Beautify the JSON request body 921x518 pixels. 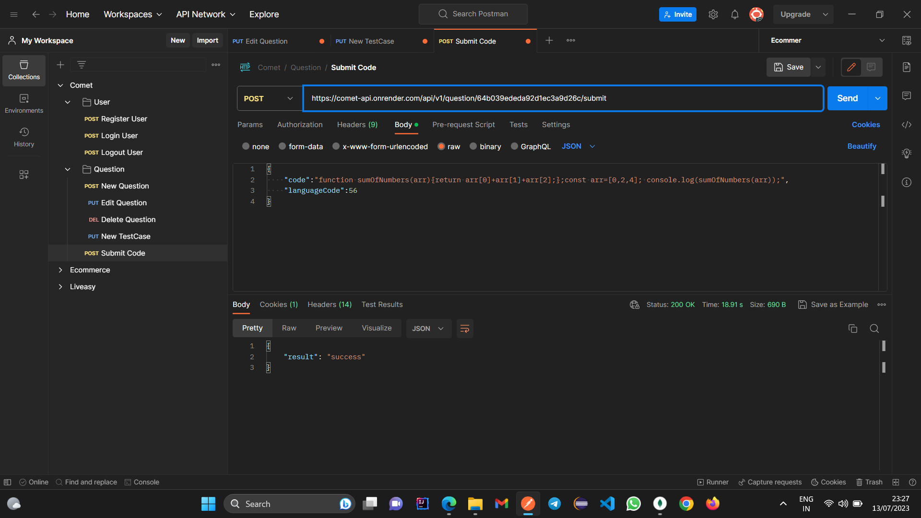click(x=862, y=146)
